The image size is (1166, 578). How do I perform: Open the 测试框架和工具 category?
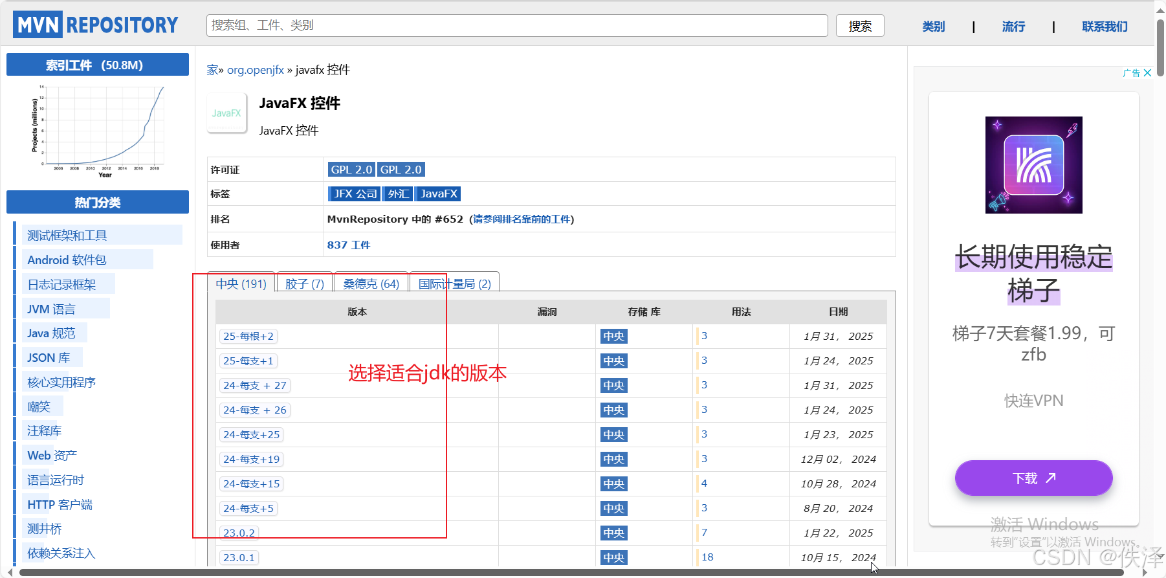(67, 235)
